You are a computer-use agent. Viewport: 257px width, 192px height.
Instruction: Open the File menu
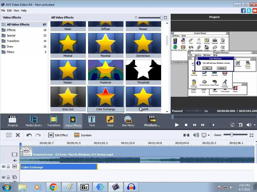tap(3, 10)
